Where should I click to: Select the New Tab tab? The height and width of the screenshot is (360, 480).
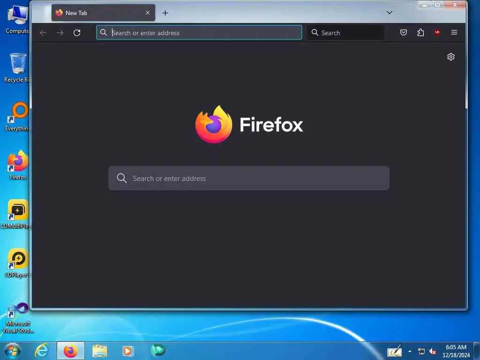[103, 13]
